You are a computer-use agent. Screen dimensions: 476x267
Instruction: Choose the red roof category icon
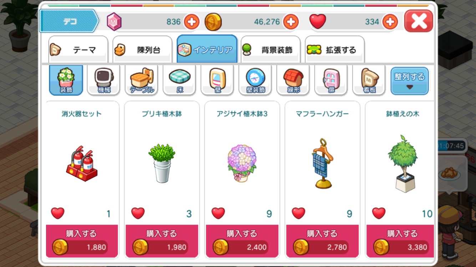[x=293, y=80]
